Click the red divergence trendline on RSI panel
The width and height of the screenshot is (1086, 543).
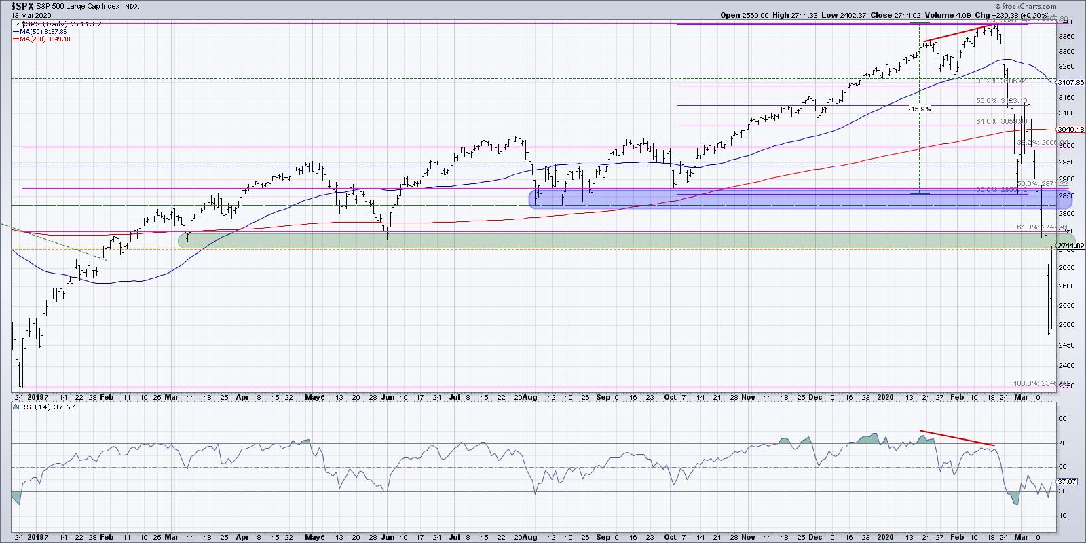(x=957, y=438)
